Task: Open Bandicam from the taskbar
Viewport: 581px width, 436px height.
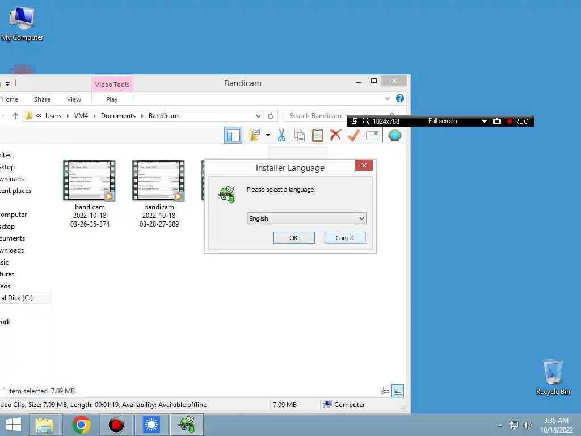Action: 116,425
